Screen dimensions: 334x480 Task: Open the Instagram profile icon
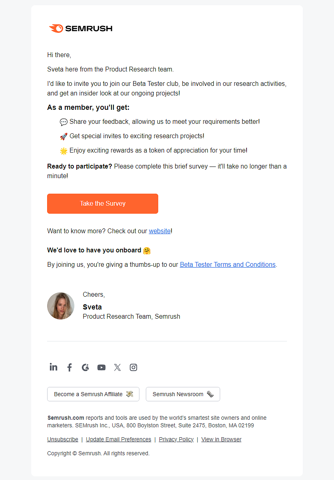pos(133,367)
